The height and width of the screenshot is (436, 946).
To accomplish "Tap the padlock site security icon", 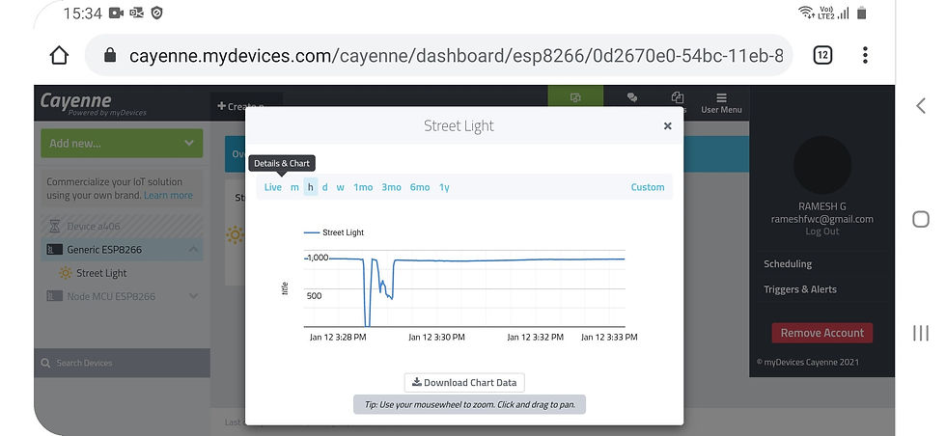I will tap(110, 56).
